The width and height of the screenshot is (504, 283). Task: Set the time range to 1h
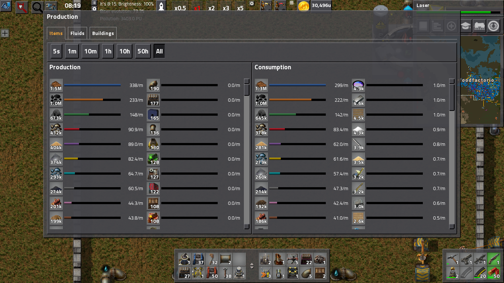click(x=108, y=51)
